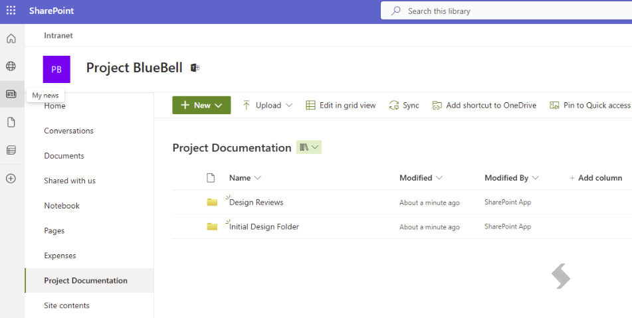
Task: Open Documents in site navigation
Action: pyautogui.click(x=64, y=156)
